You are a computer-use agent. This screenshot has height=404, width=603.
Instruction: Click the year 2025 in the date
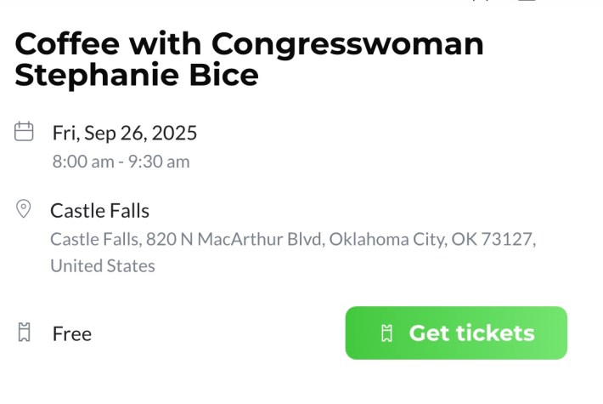click(x=174, y=133)
